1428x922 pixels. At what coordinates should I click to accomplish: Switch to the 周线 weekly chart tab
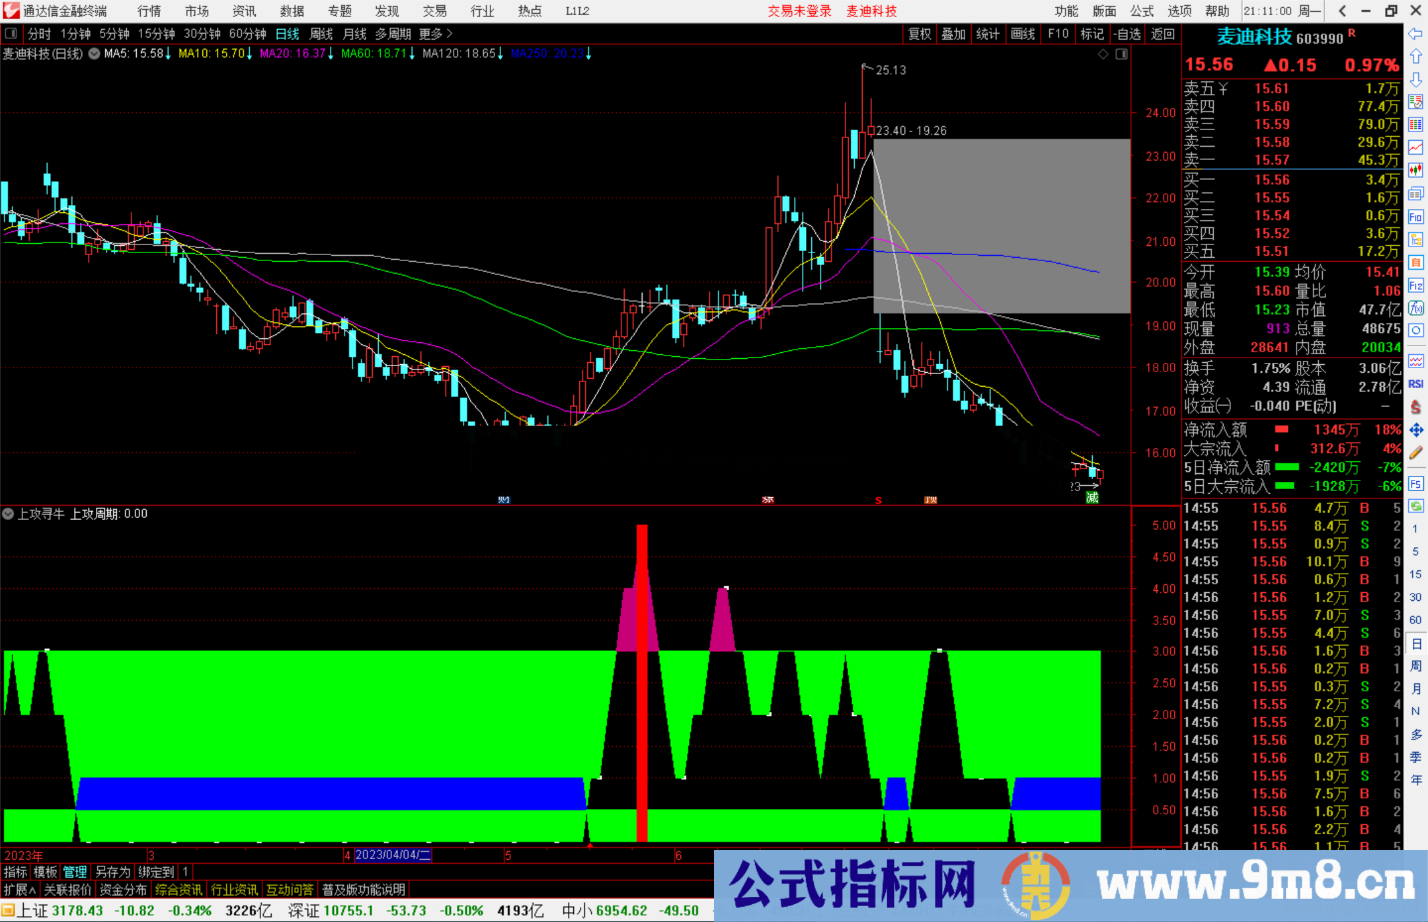click(321, 34)
